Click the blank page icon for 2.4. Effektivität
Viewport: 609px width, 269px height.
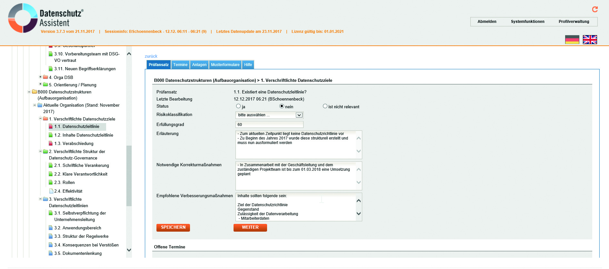pos(51,191)
